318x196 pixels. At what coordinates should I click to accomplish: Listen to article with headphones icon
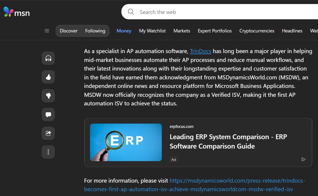click(x=48, y=58)
